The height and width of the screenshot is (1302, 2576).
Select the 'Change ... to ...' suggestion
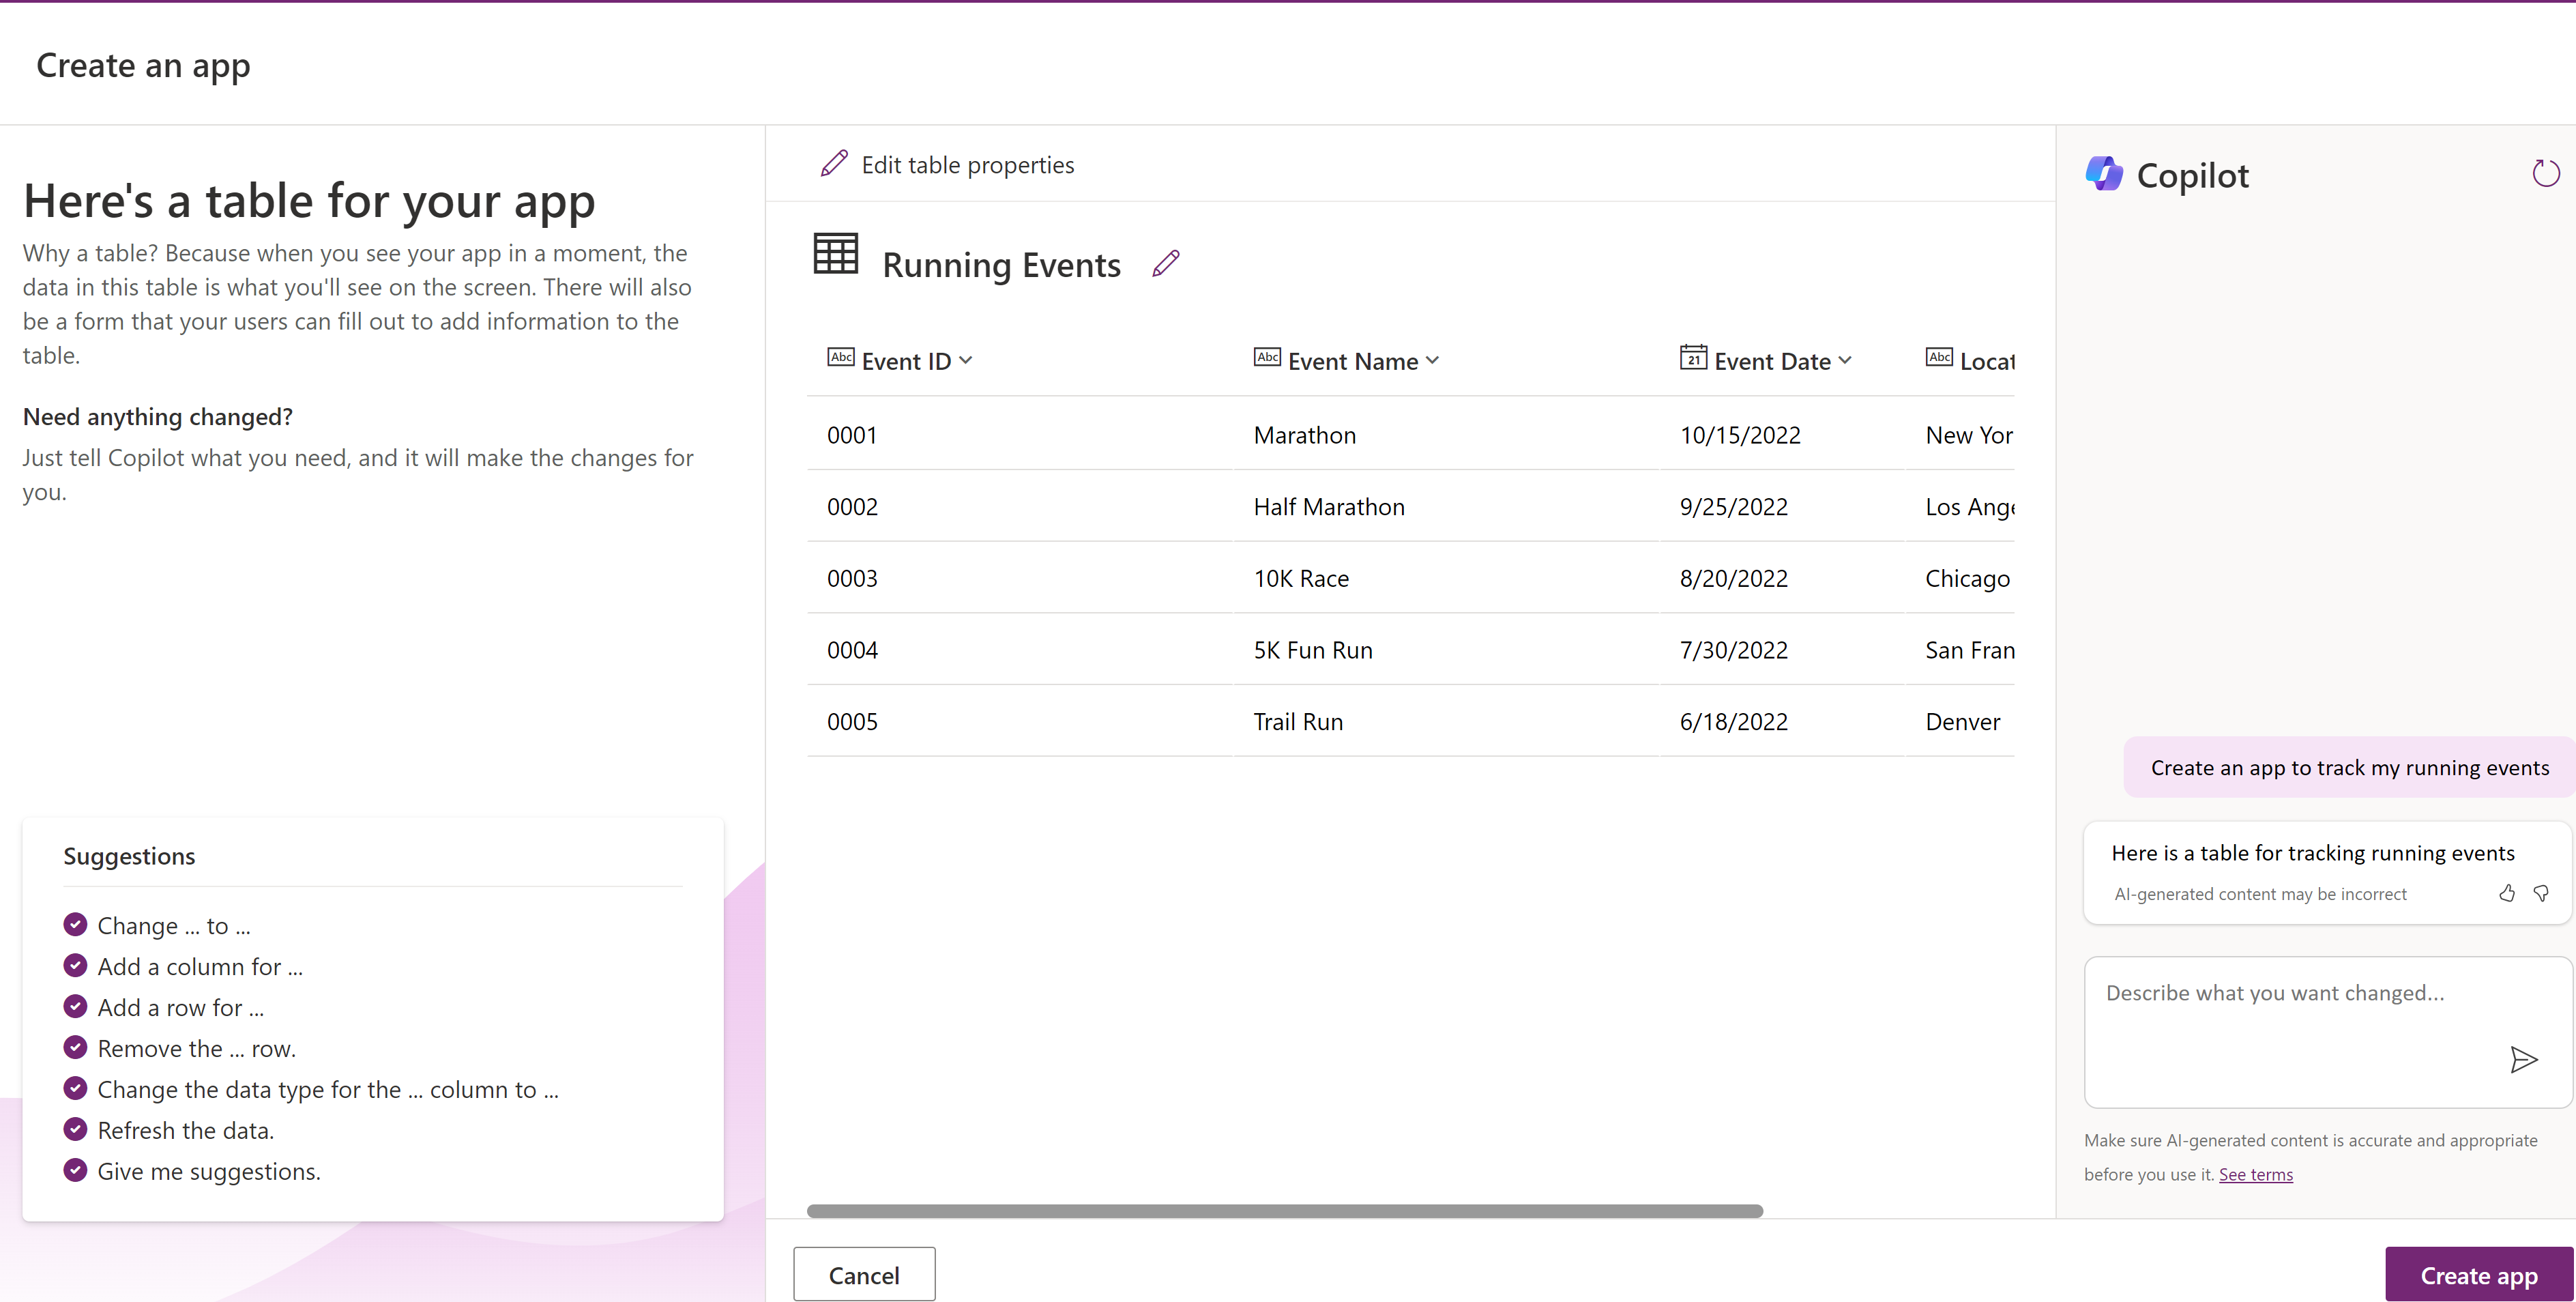pyautogui.click(x=173, y=925)
